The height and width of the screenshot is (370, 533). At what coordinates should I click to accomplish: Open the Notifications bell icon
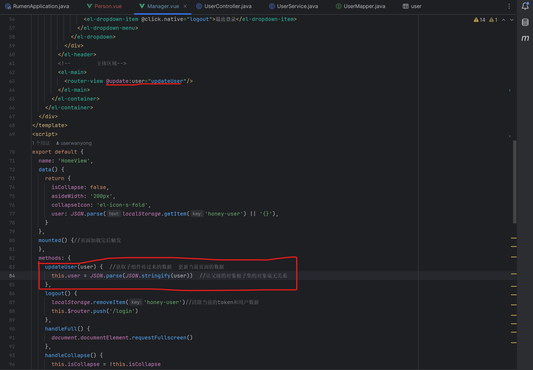tap(525, 6)
